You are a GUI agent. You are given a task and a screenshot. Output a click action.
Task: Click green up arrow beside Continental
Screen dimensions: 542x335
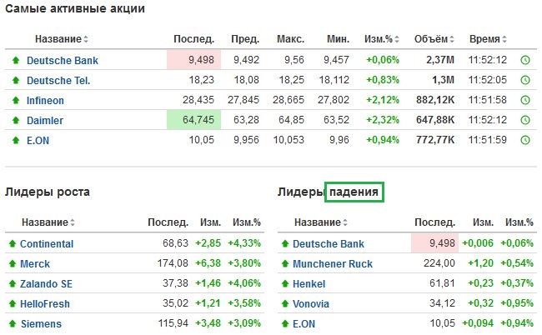[x=13, y=244]
